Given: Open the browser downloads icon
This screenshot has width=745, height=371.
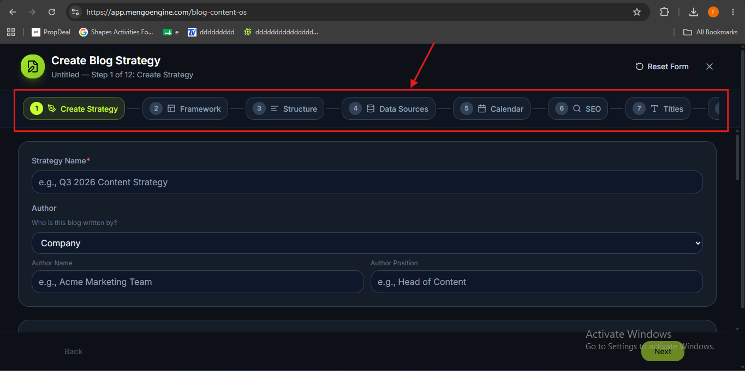Looking at the screenshot, I should [694, 12].
